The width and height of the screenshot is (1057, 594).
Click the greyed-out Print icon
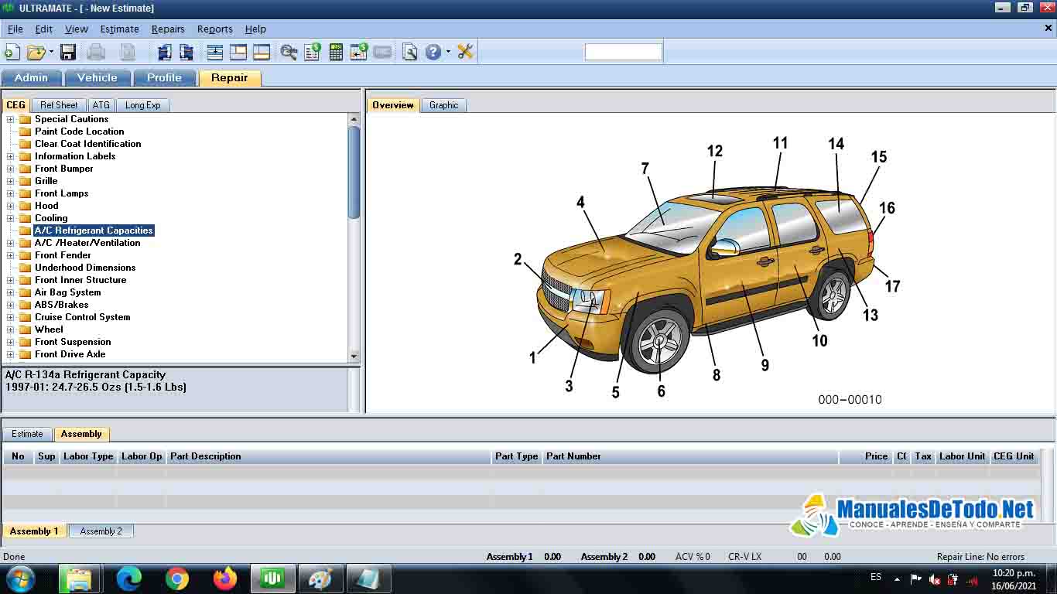pyautogui.click(x=96, y=52)
